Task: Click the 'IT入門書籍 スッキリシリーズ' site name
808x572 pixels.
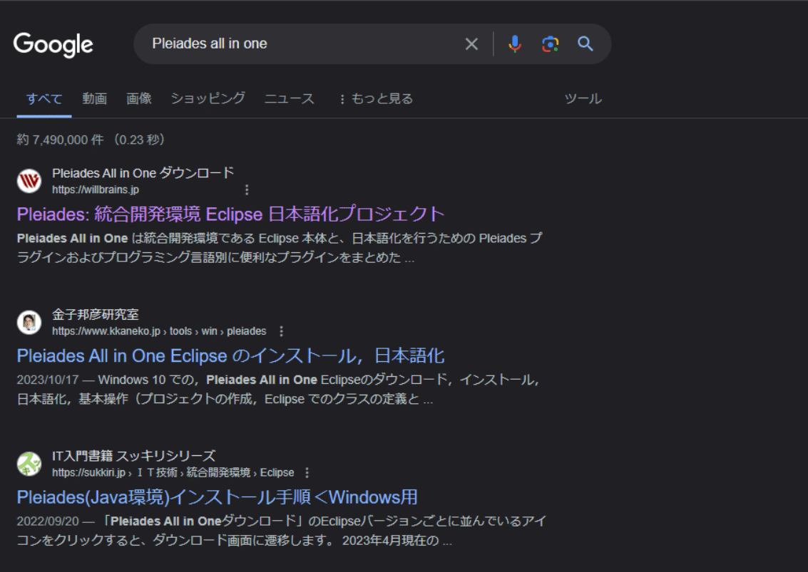Action: point(133,456)
